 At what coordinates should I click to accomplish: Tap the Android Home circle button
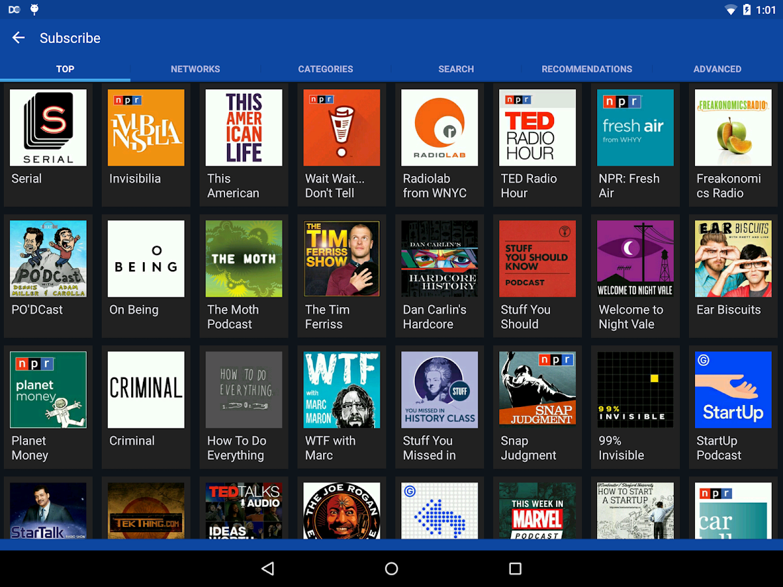[391, 569]
